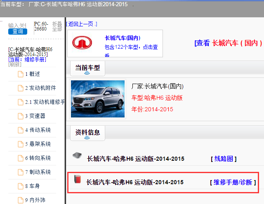Click the document icon next to 2 发动机附件
264x204 pixels.
(x=21, y=88)
